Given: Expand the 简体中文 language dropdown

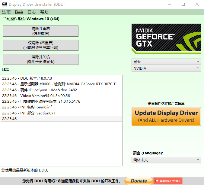Looking at the screenshot, I should (x=166, y=160).
